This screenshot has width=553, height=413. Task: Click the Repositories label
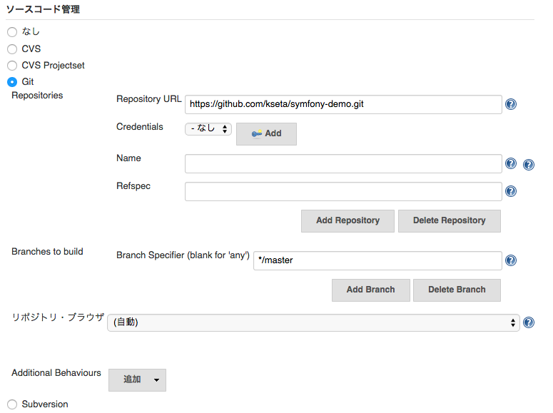[37, 96]
